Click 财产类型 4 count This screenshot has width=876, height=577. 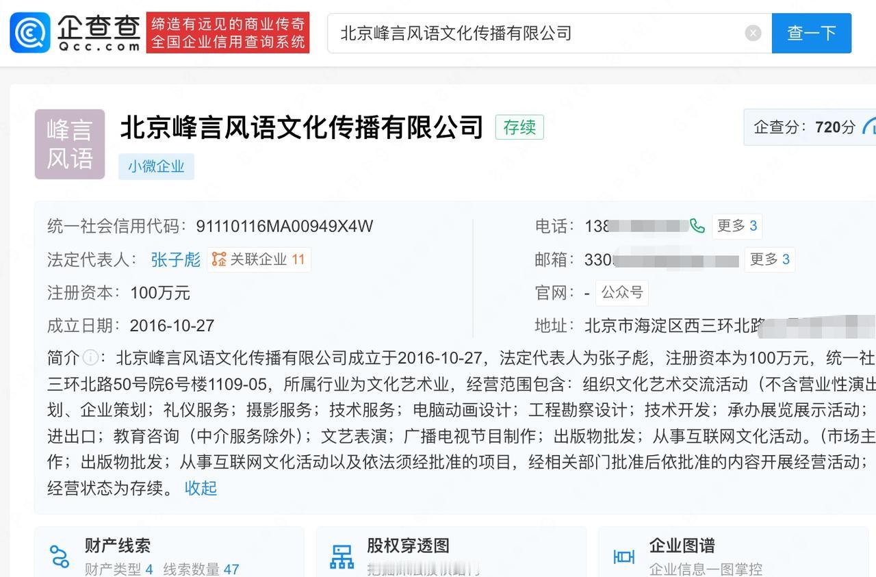(118, 569)
